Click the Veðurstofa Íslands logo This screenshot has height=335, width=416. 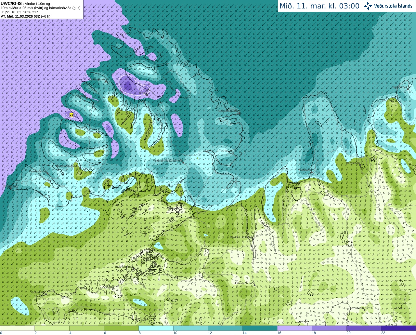pyautogui.click(x=388, y=6)
